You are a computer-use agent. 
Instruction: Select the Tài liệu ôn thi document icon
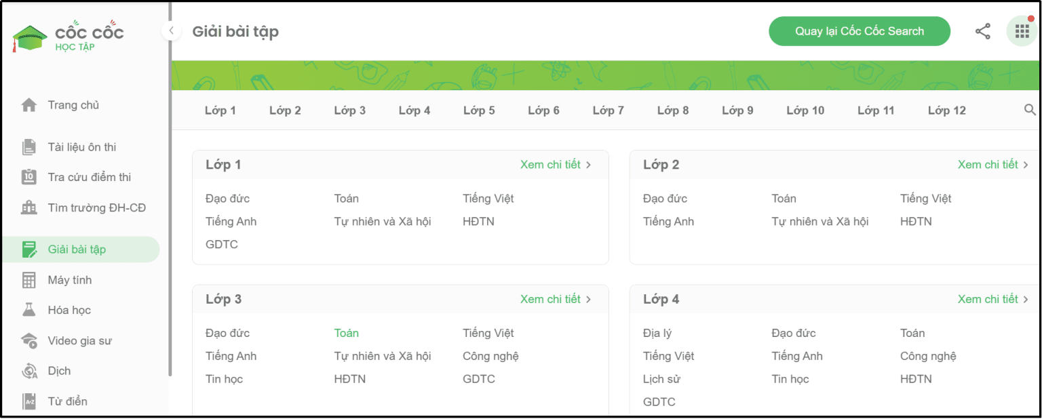[x=28, y=146]
